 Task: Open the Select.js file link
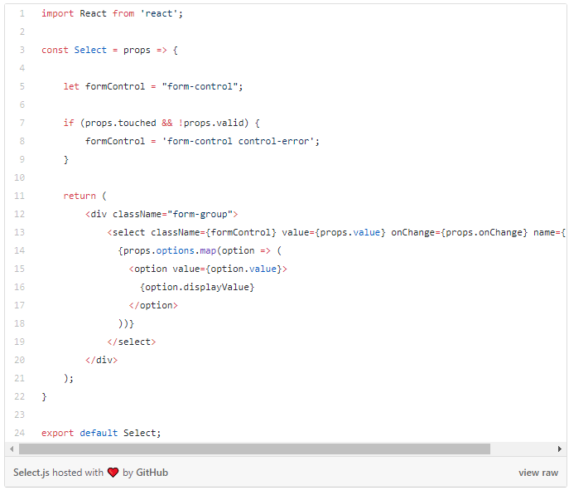coord(31,473)
